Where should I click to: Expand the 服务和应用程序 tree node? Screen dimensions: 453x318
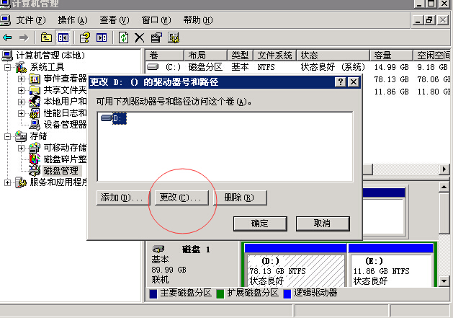(9, 182)
